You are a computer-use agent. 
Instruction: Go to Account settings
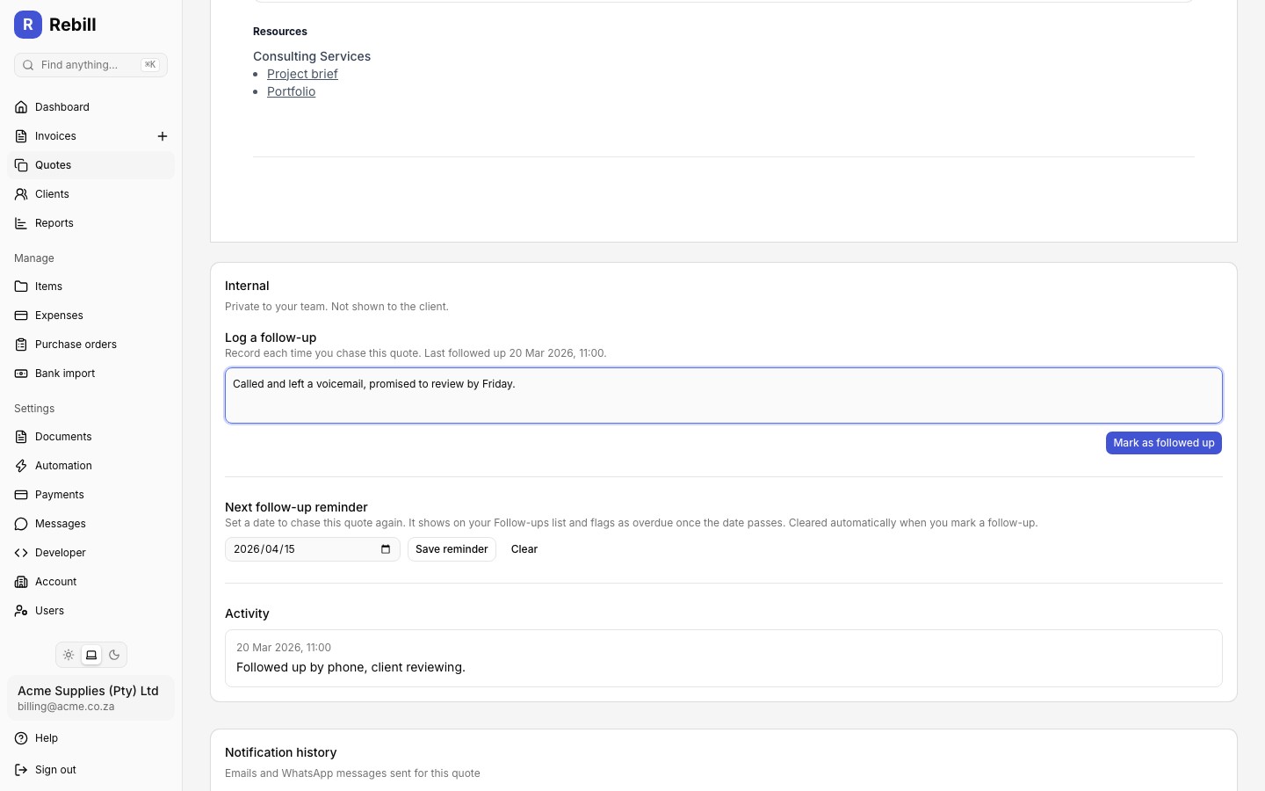coord(90,582)
